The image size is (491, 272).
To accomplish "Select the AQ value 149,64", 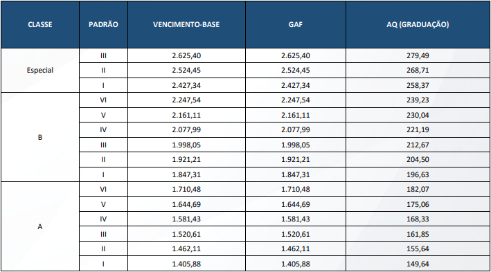I will tap(418, 264).
